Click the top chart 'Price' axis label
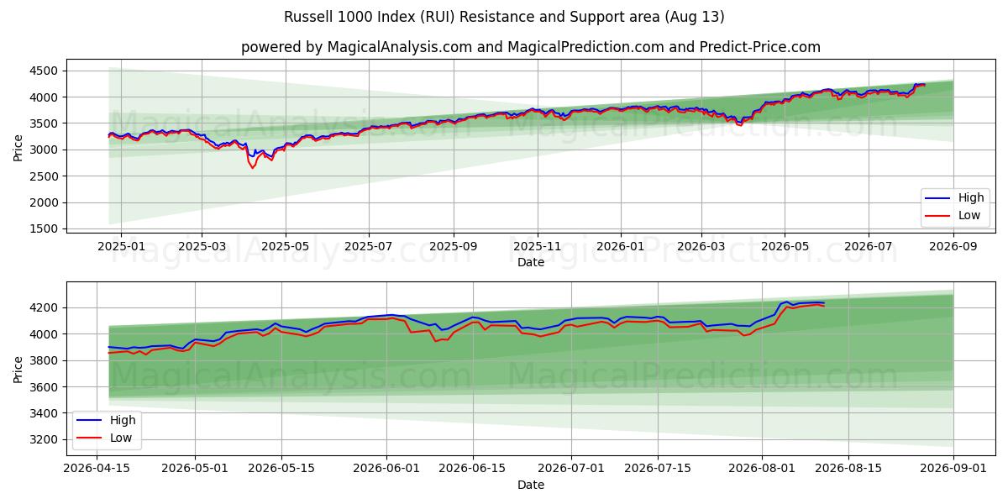The width and height of the screenshot is (1008, 504). click(18, 148)
